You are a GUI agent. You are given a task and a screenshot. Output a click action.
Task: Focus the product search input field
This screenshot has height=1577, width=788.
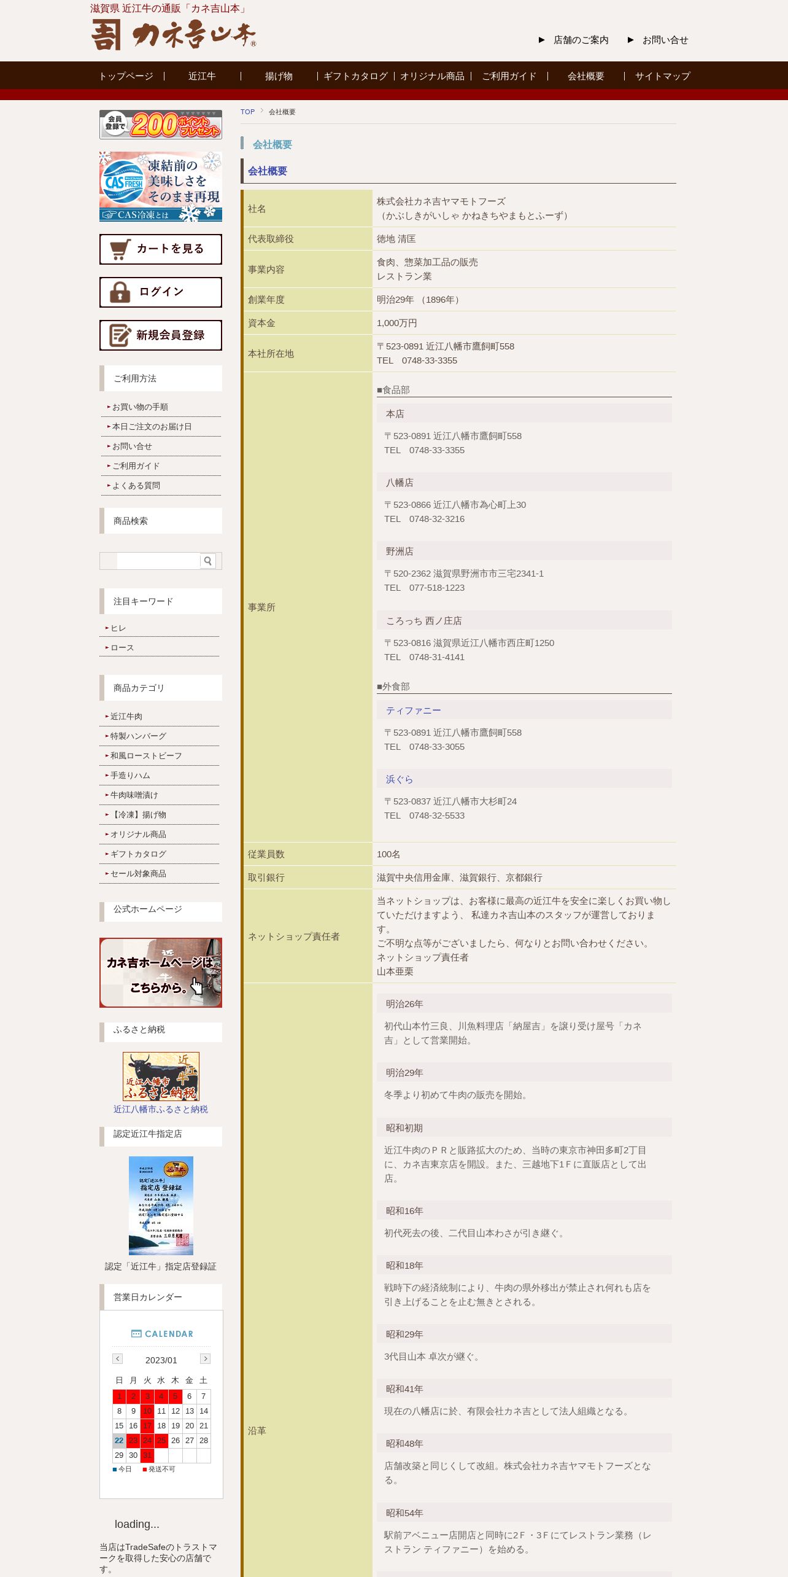click(158, 561)
